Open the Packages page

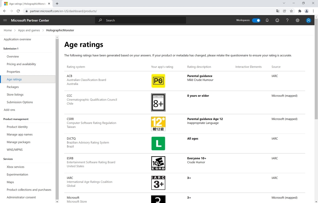point(13,87)
